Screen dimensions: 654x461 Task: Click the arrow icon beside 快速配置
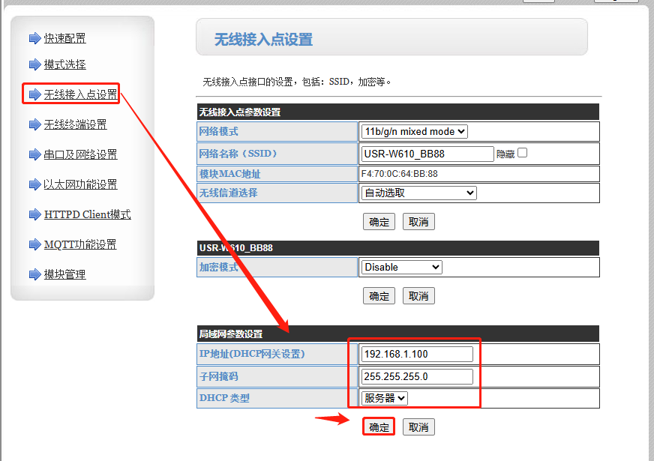coord(34,38)
